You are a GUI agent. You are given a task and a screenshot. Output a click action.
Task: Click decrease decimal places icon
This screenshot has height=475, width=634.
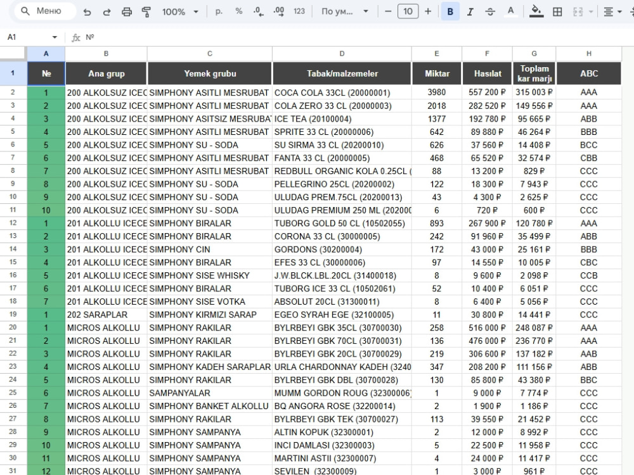click(259, 11)
